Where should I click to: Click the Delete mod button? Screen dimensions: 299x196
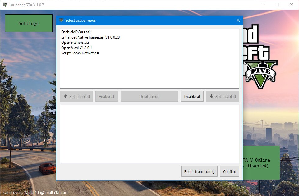click(x=149, y=96)
